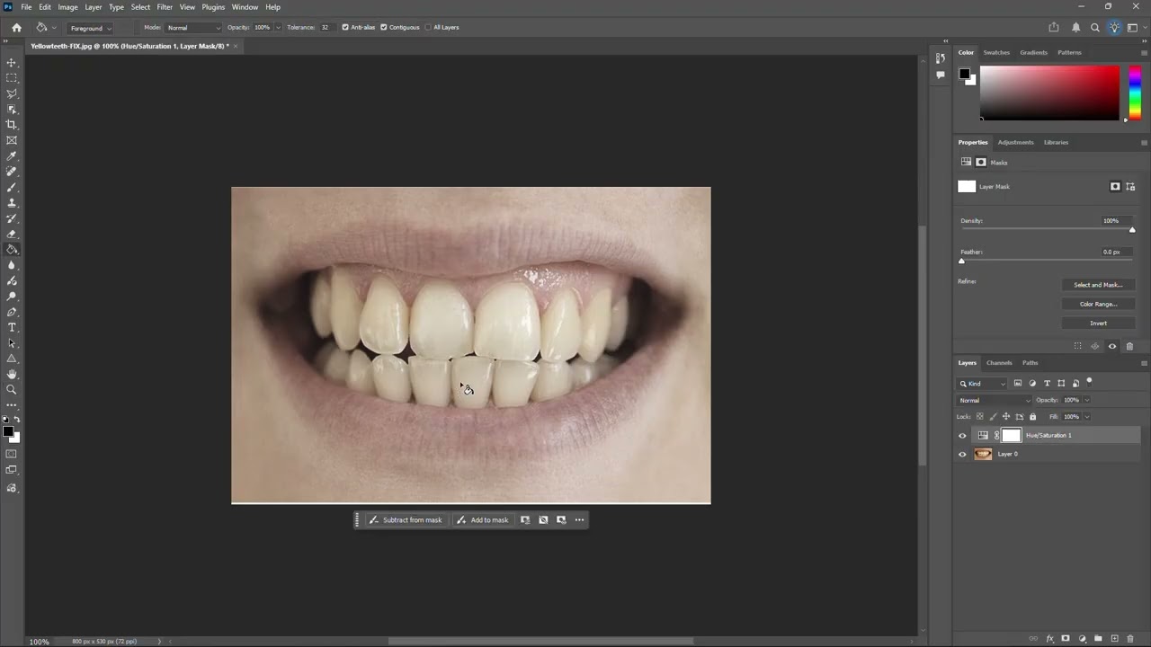The width and height of the screenshot is (1151, 647).
Task: Filter layers by type layers icon
Action: tap(1047, 383)
